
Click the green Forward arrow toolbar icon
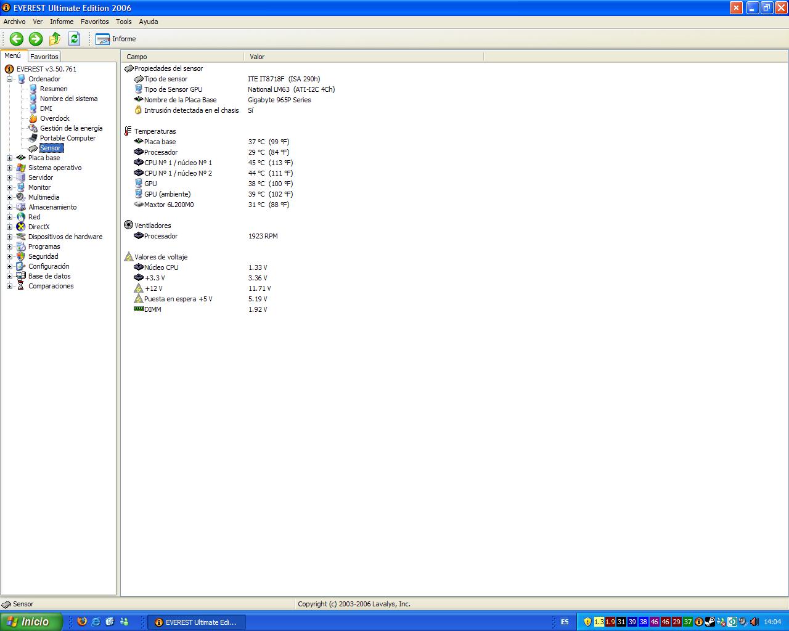tap(36, 39)
